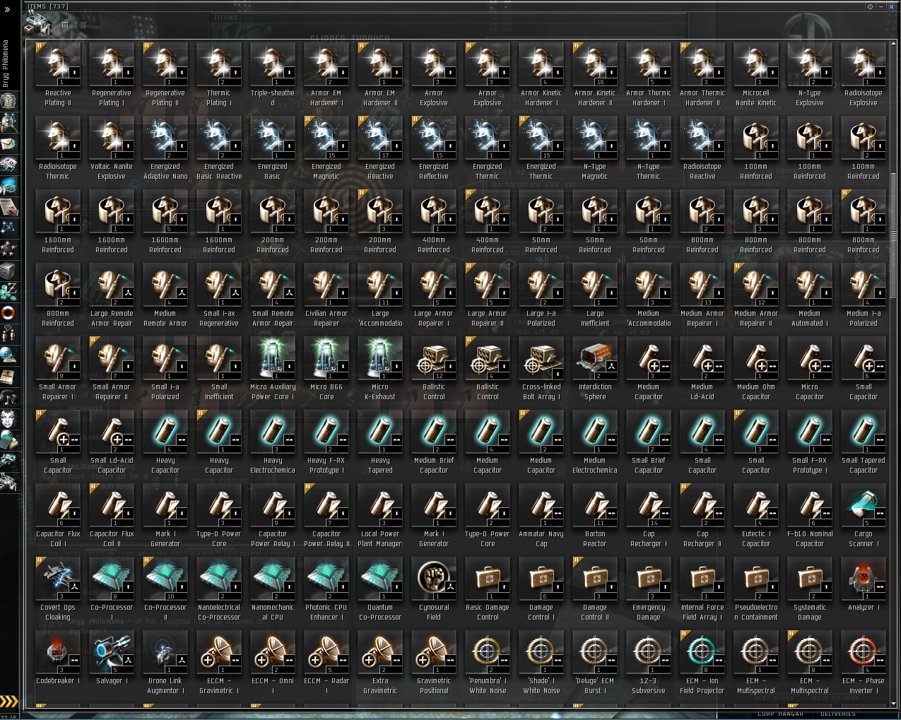The image size is (901, 720).
Task: Select the Codebreaker I module
Action: [x=58, y=662]
